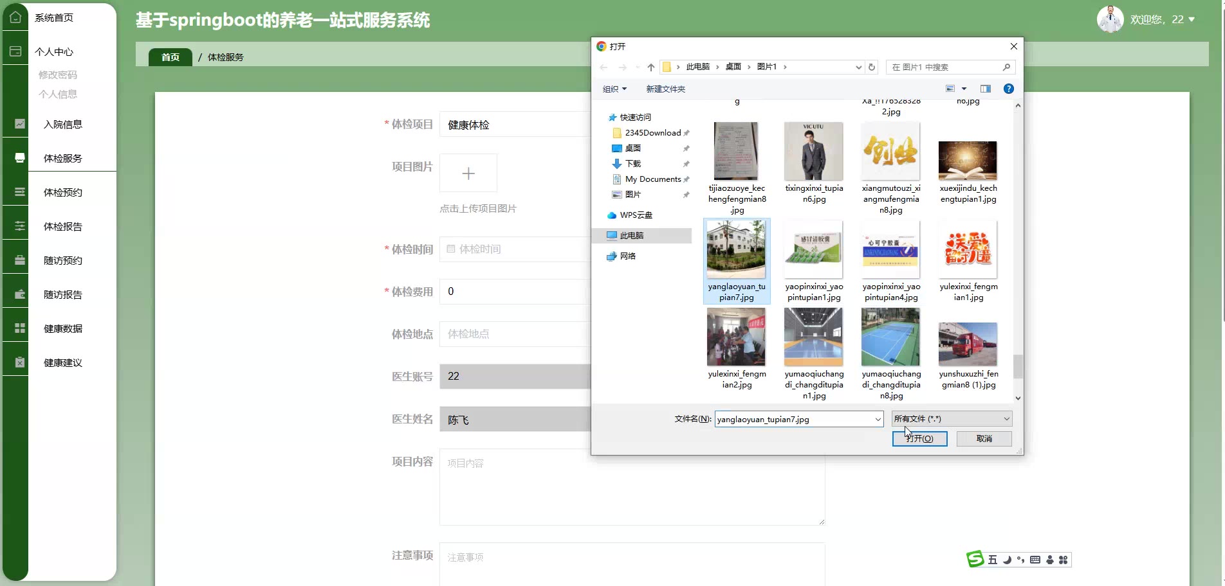
Task: Open 体检报告 in the sidebar menu
Action: tap(63, 226)
